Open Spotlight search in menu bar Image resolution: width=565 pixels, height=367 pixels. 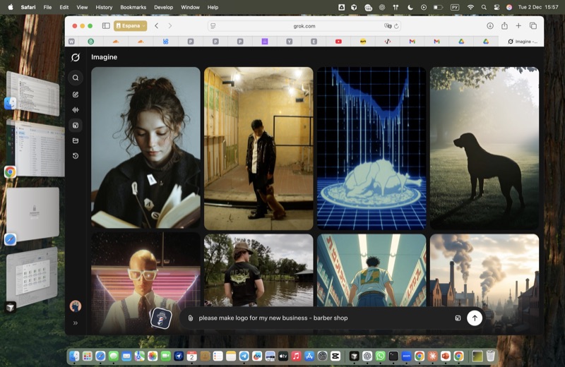click(484, 7)
